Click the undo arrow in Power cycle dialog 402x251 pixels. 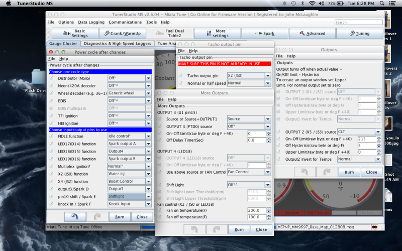point(76,217)
